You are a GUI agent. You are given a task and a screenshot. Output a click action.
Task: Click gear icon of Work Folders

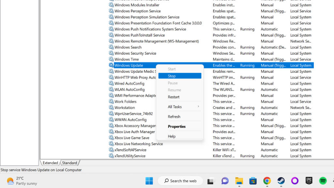pyautogui.click(x=111, y=102)
